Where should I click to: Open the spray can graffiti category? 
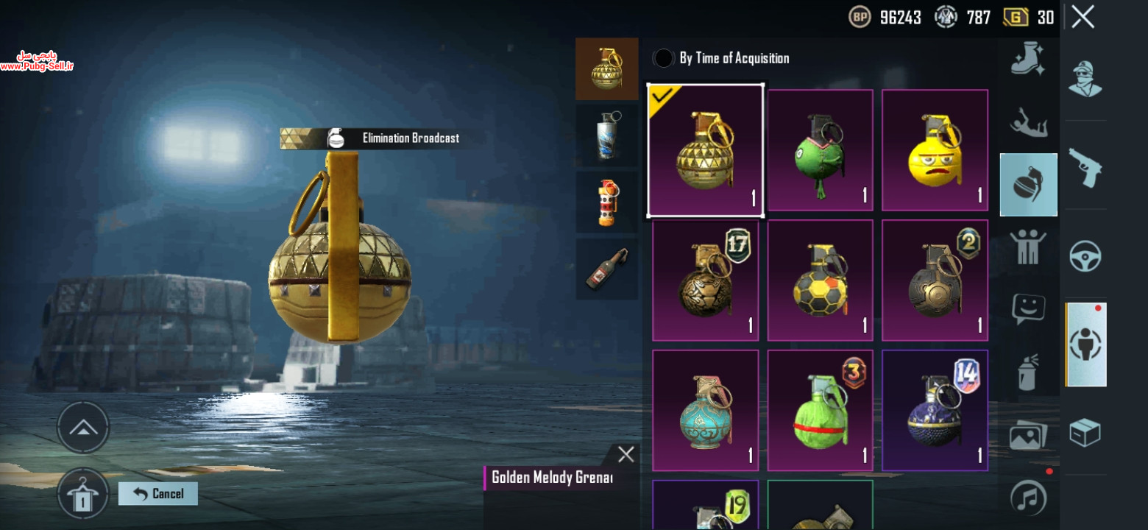pyautogui.click(x=1028, y=372)
